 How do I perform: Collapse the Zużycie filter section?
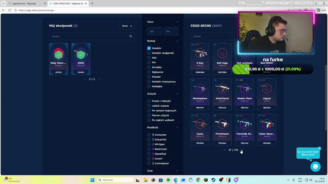177,94
